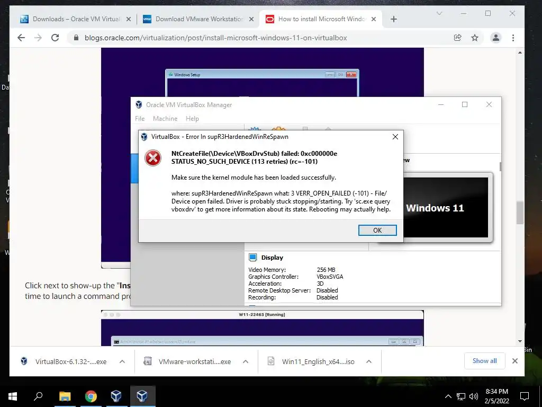
Task: Open File Explorer from the taskbar
Action: click(x=65, y=396)
